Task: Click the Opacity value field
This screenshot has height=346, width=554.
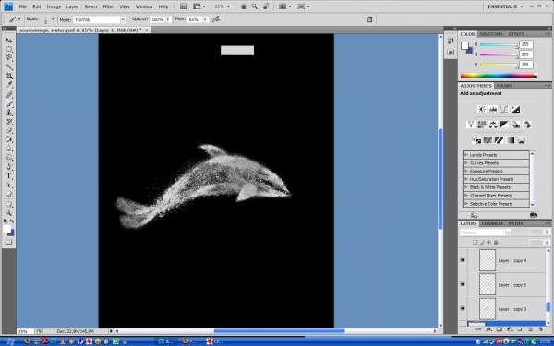Action: point(158,19)
